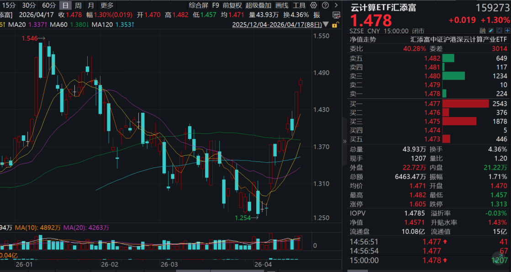Expand toolbar with right chevron arrow
This screenshot has height=272, width=511.
tap(336, 5)
